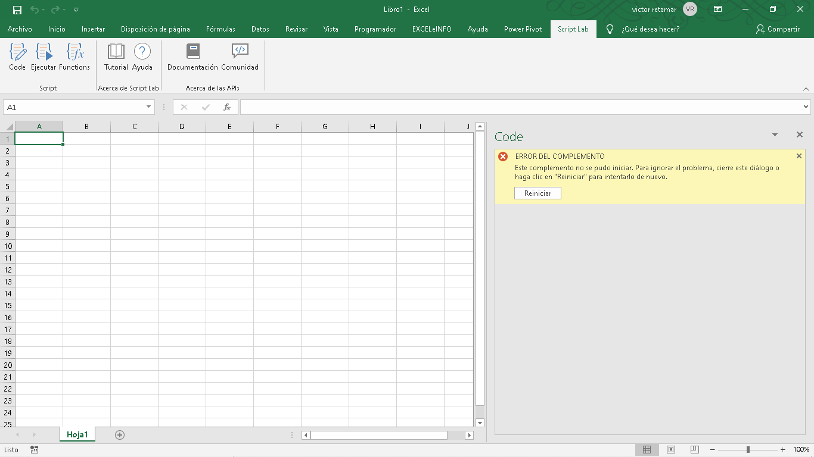Switch to Page Layout view

pos(670,449)
